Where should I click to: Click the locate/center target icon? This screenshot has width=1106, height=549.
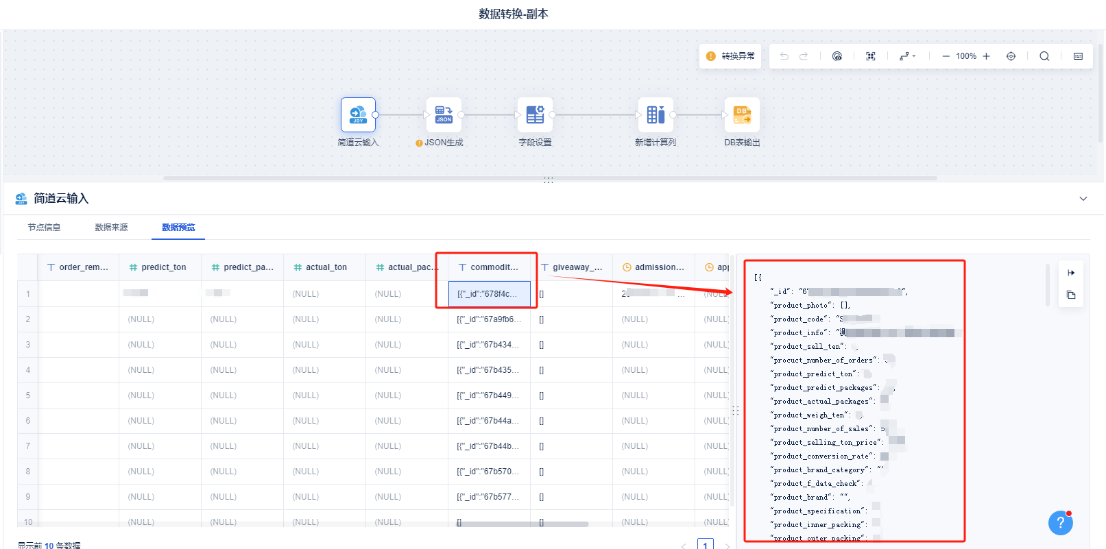1011,56
